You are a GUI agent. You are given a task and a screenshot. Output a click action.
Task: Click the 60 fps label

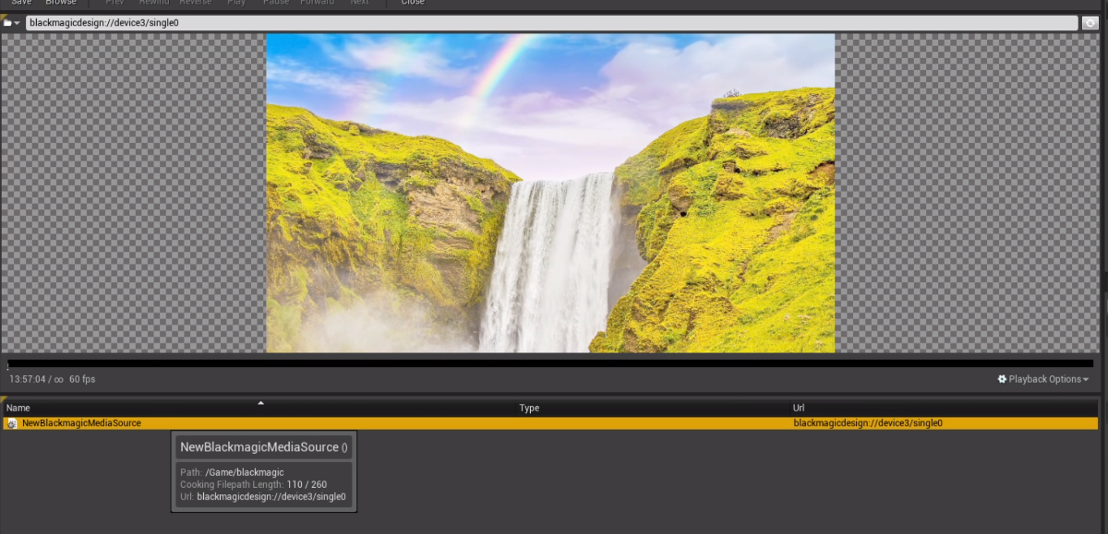(82, 379)
